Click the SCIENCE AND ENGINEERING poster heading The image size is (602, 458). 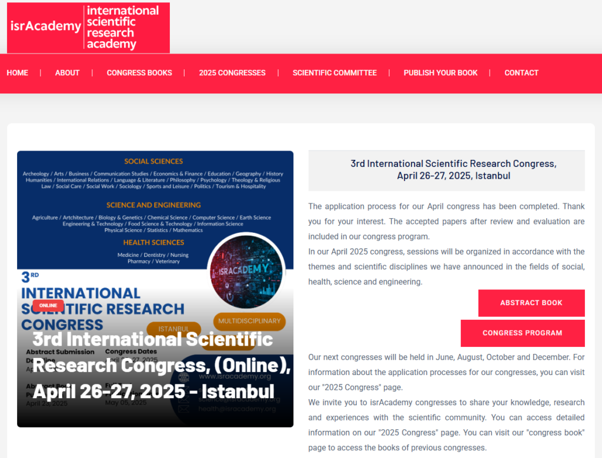coord(153,205)
